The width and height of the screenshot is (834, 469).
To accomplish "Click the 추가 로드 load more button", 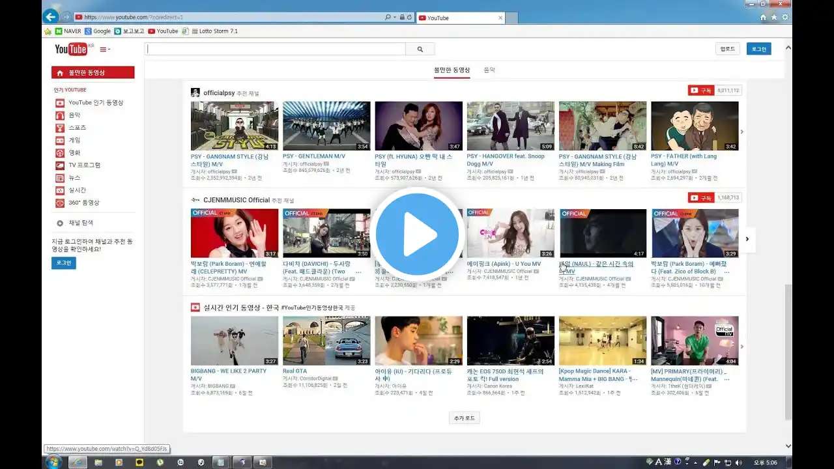I will pyautogui.click(x=465, y=418).
